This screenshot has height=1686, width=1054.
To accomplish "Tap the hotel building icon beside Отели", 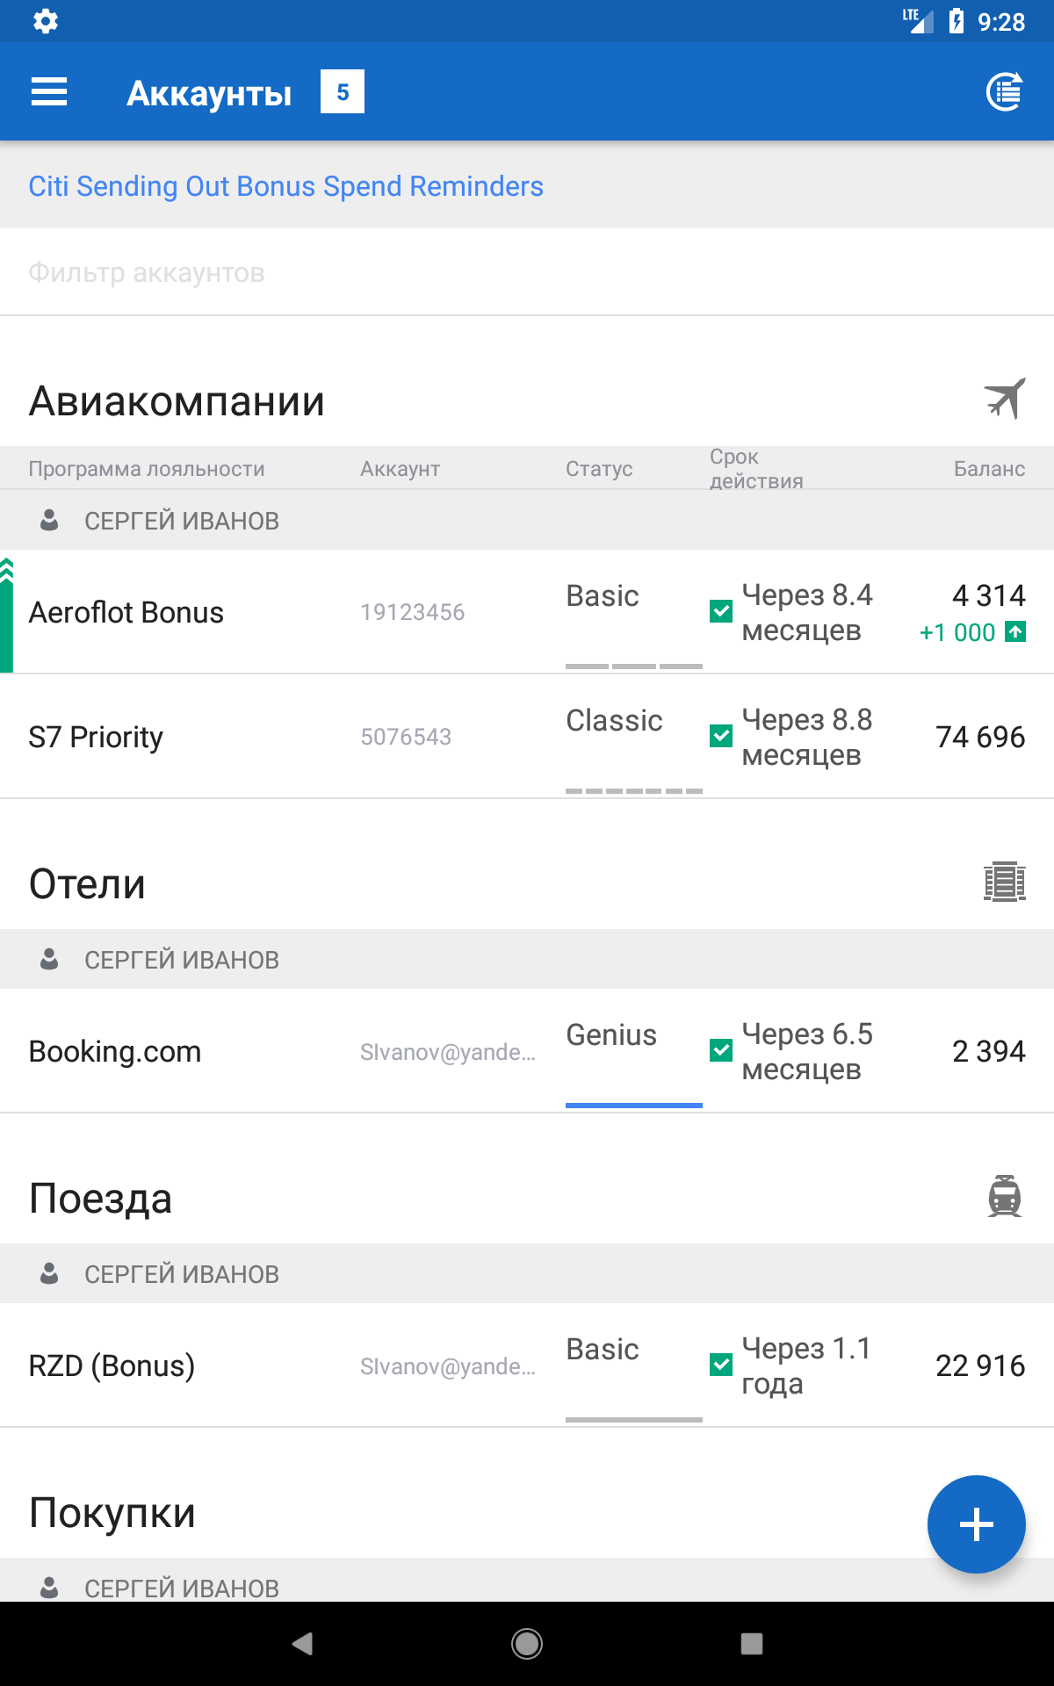I will point(1005,882).
